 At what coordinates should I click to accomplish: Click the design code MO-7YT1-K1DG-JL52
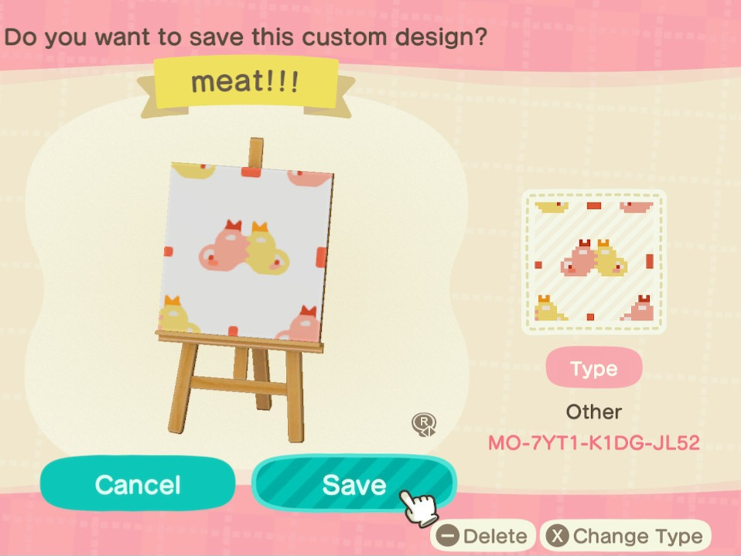tap(593, 442)
